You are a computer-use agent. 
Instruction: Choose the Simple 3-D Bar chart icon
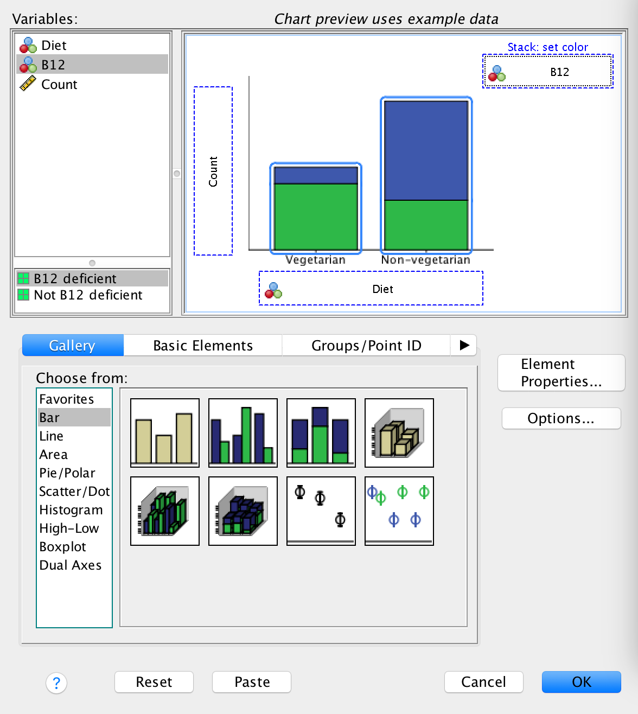[399, 433]
